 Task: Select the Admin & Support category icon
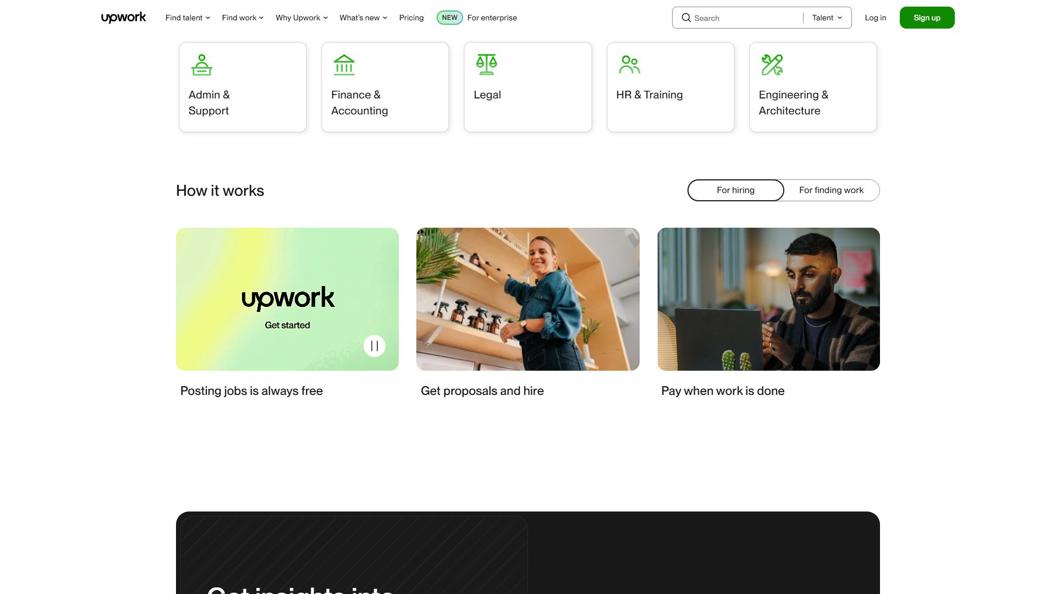[202, 64]
